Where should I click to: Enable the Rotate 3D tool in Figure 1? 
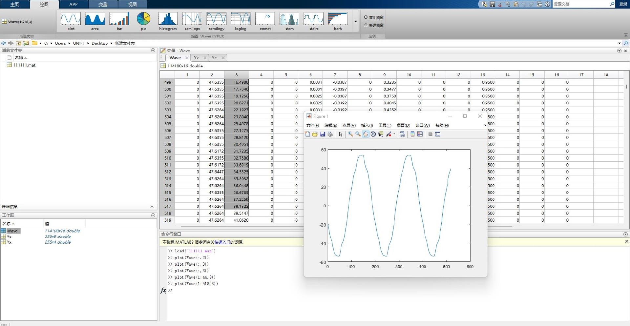373,134
